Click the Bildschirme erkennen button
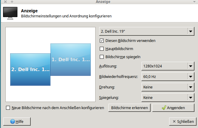198x128 pixels. tap(129, 108)
